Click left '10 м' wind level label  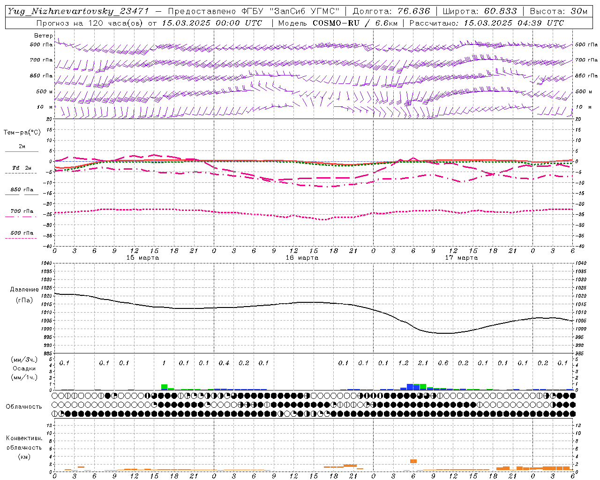45,107
